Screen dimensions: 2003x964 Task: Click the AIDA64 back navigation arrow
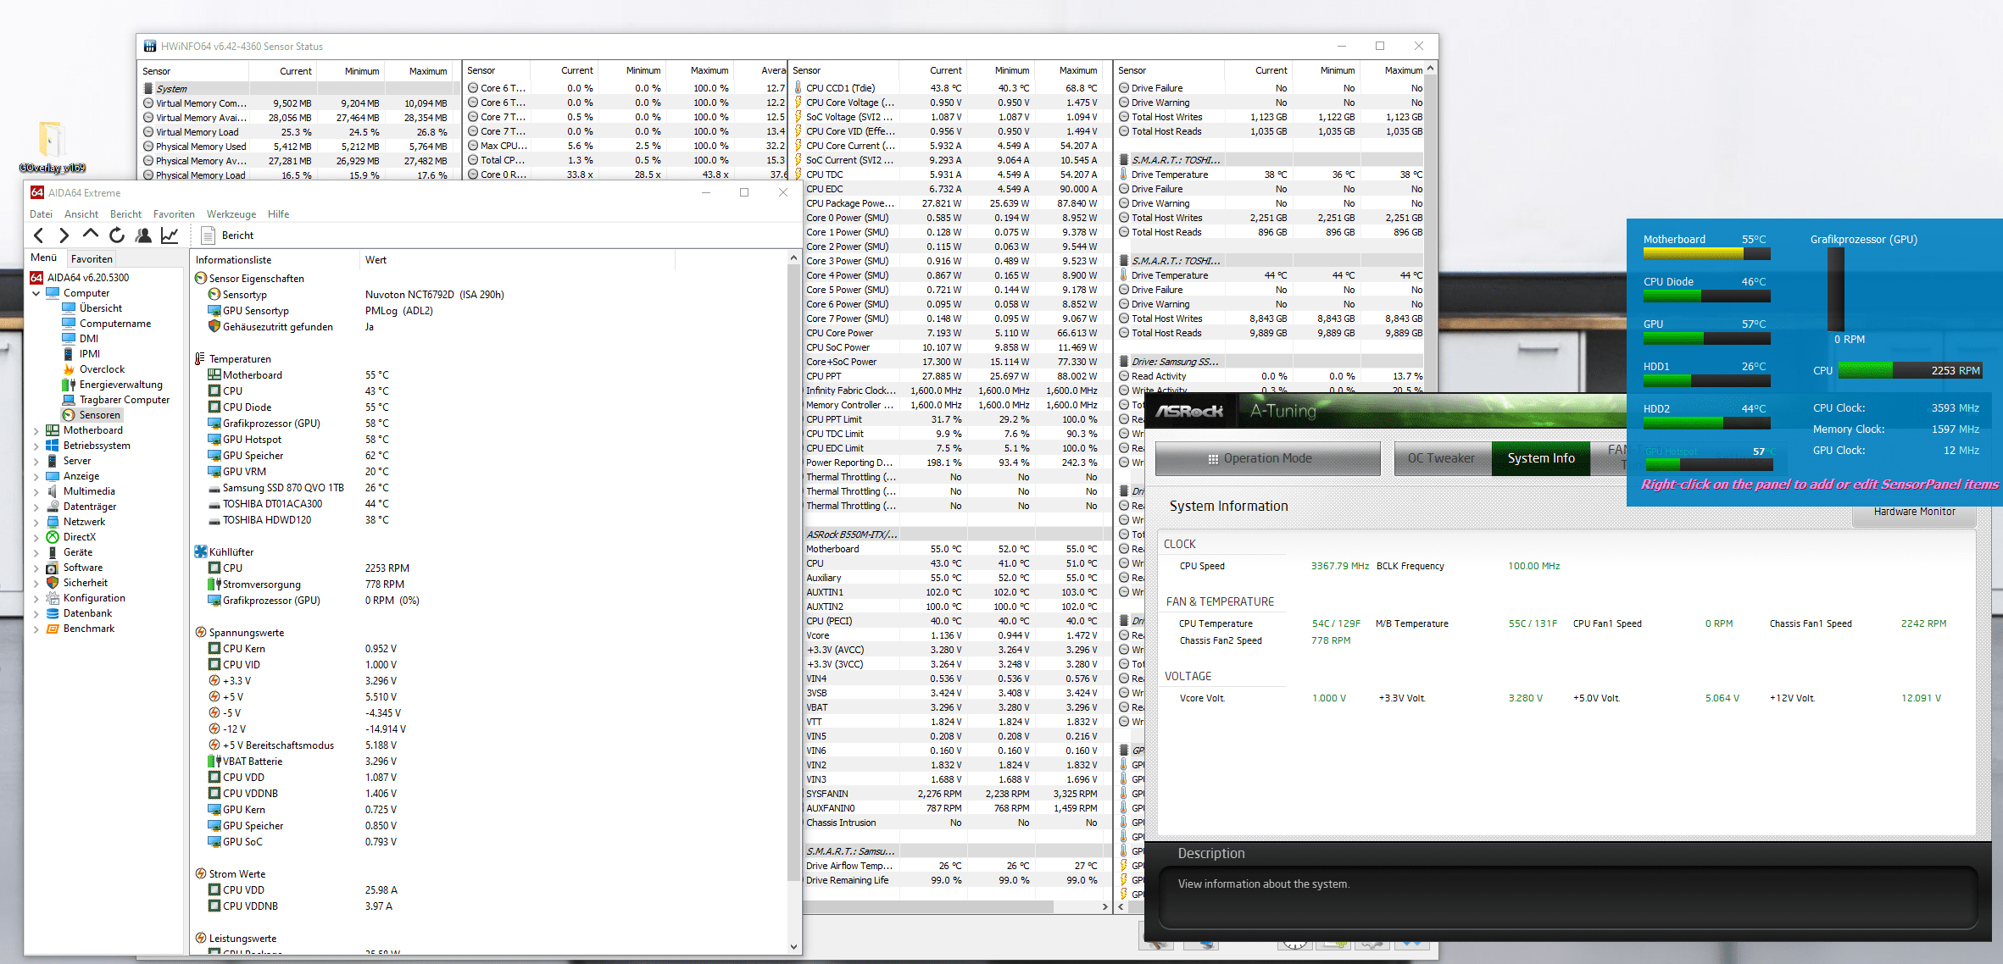pos(38,235)
